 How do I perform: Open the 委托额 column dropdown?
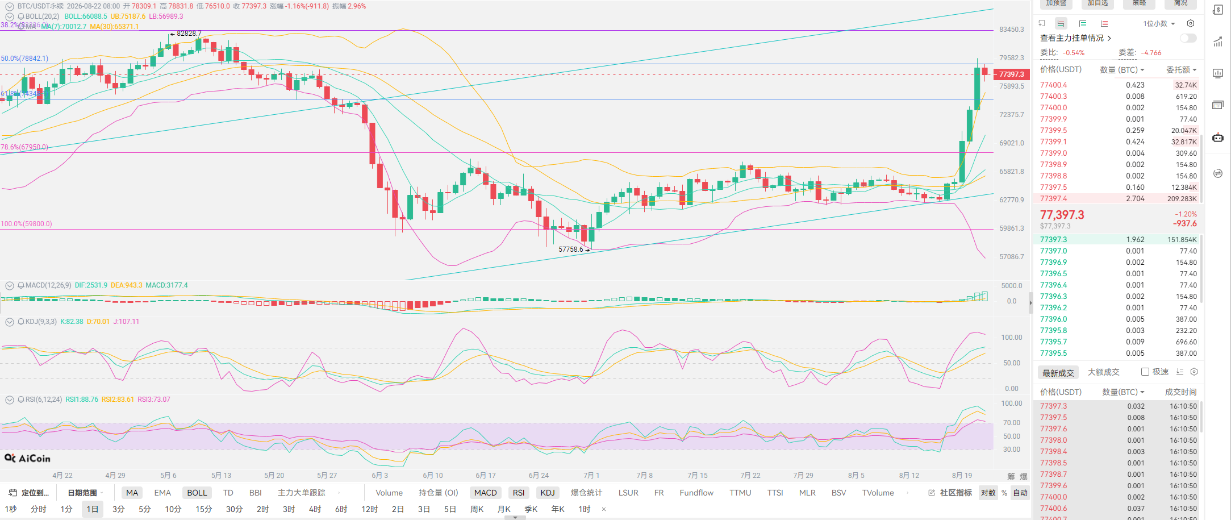(x=1182, y=69)
